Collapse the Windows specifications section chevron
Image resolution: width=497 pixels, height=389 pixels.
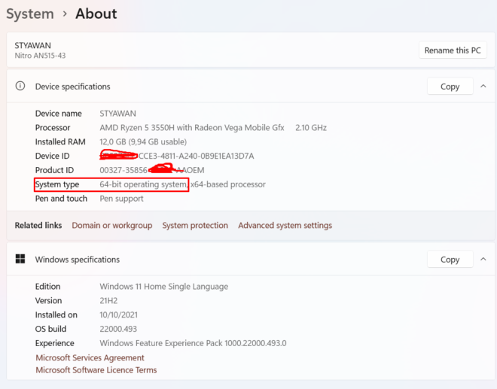pos(483,259)
